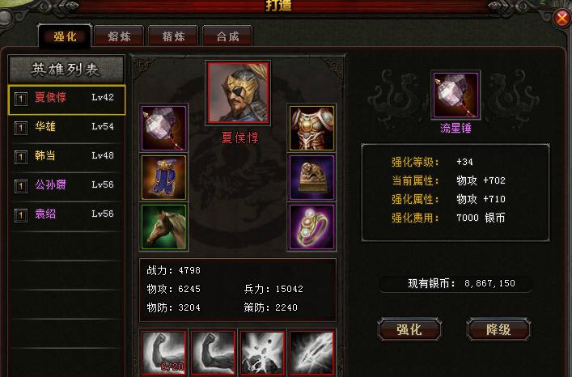
Task: Select hero 韩当 Lv48 in list
Action: tap(67, 155)
